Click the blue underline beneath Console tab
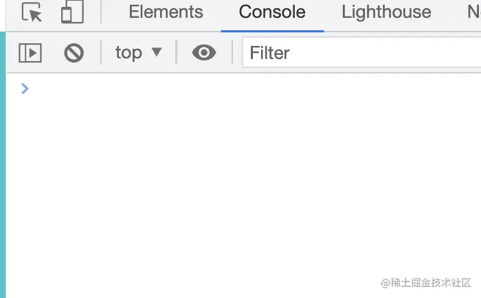 point(272,31)
